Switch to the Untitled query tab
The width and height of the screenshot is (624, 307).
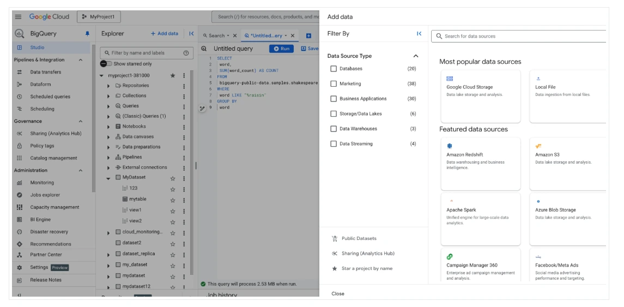266,36
